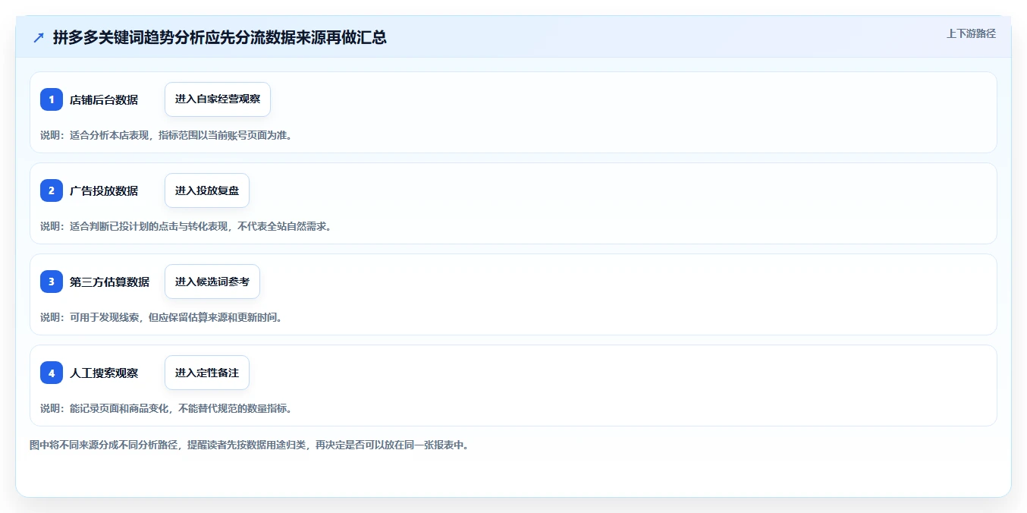Click the 进入投放复盘 button
The height and width of the screenshot is (513, 1027).
coord(207,190)
